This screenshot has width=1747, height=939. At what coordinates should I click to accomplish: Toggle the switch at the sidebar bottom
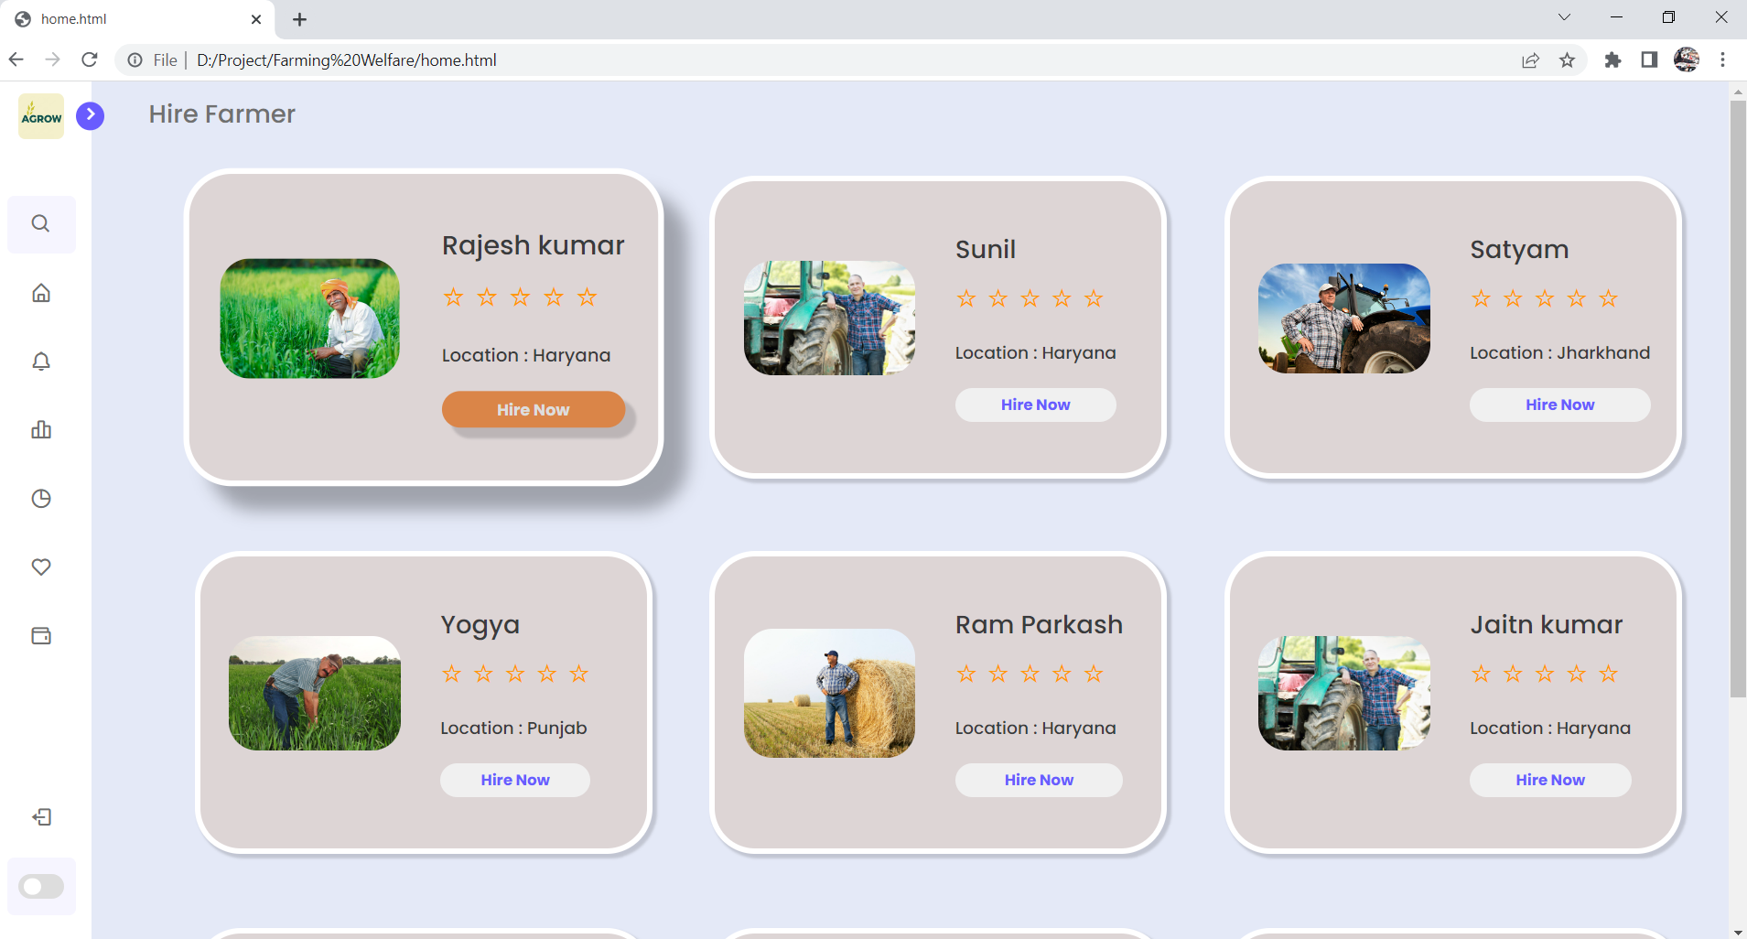[x=41, y=885]
